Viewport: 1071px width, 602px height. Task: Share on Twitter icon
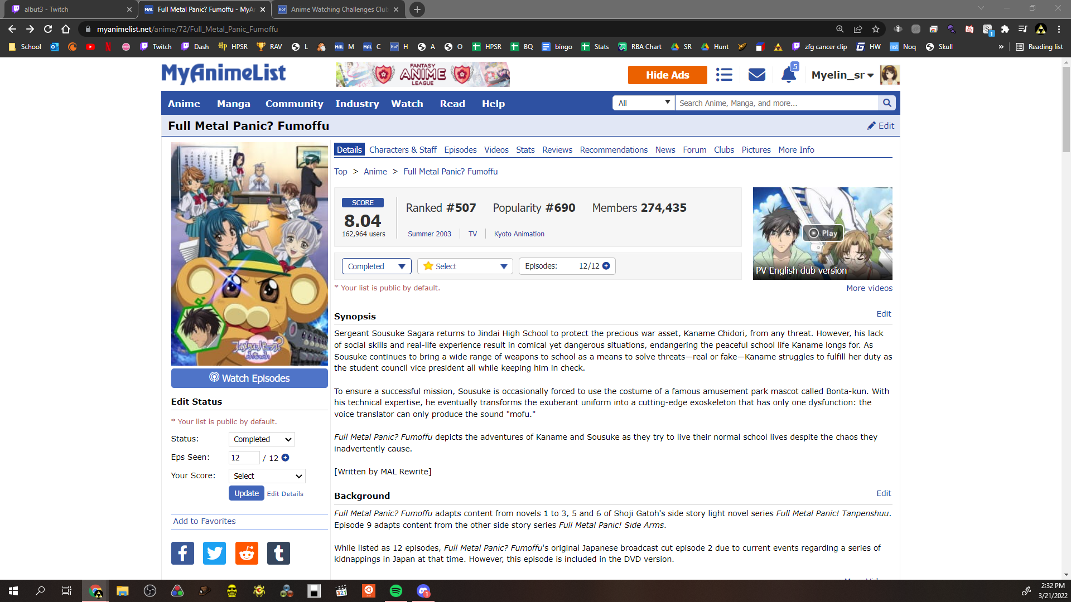point(214,553)
